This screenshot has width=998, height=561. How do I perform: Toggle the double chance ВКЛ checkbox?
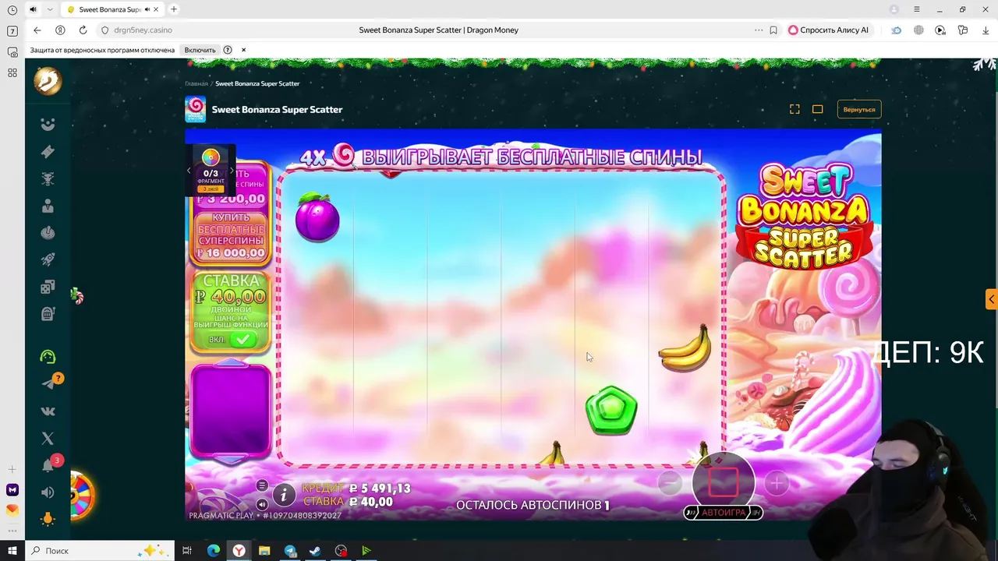tap(242, 340)
